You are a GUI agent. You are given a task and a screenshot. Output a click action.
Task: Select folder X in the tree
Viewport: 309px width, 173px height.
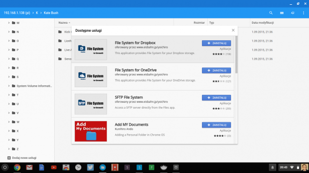pos(27,131)
